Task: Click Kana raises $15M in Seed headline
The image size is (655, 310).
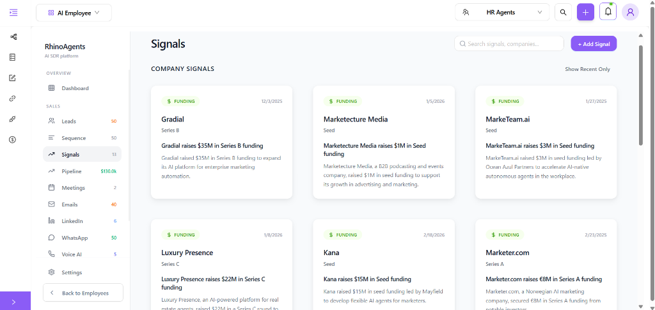Action: tap(367, 279)
